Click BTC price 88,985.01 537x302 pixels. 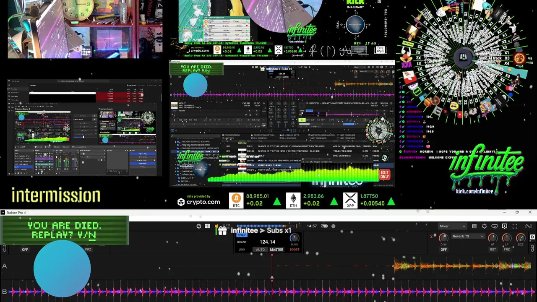[257, 196]
